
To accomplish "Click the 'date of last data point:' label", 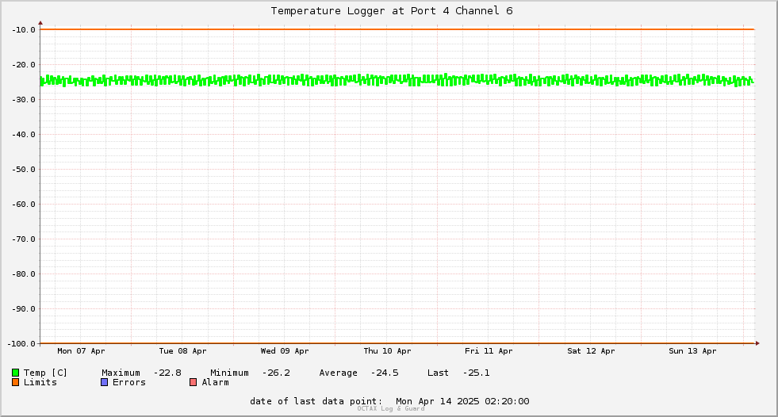I will [x=316, y=401].
